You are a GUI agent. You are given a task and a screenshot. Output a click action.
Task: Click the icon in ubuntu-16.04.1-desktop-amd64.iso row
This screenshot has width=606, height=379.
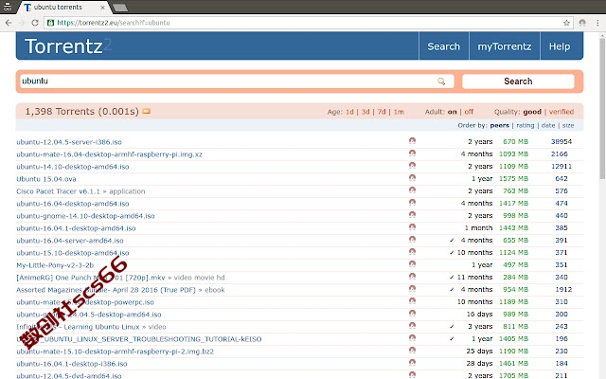coord(413,227)
